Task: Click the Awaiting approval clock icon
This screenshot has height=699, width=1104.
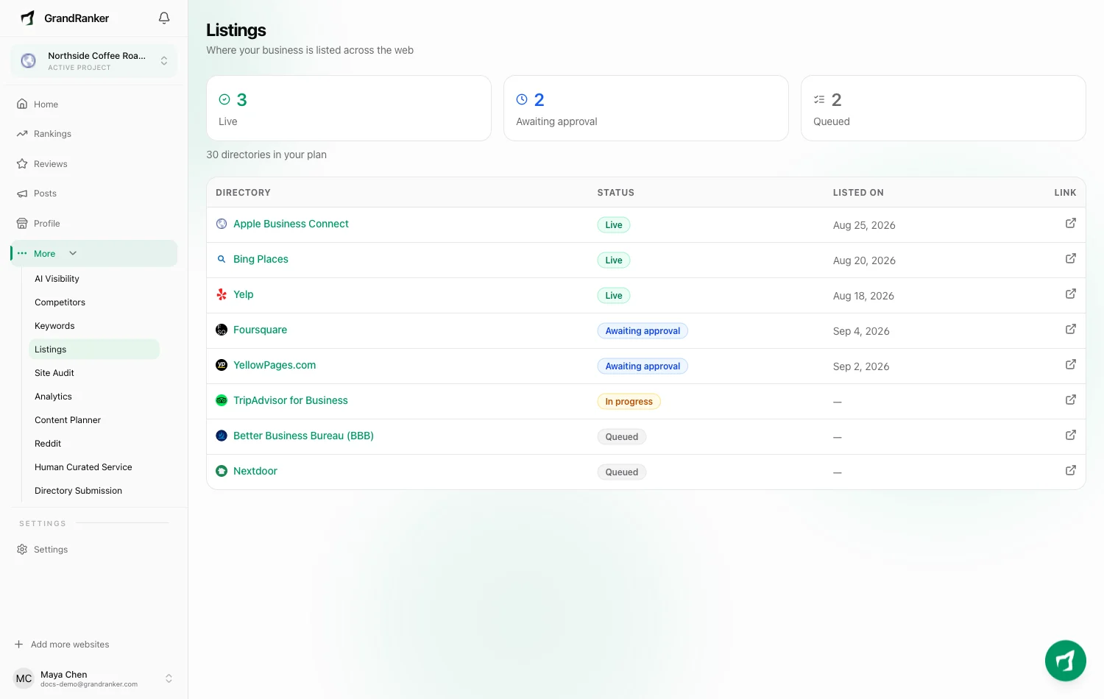Action: click(x=522, y=99)
